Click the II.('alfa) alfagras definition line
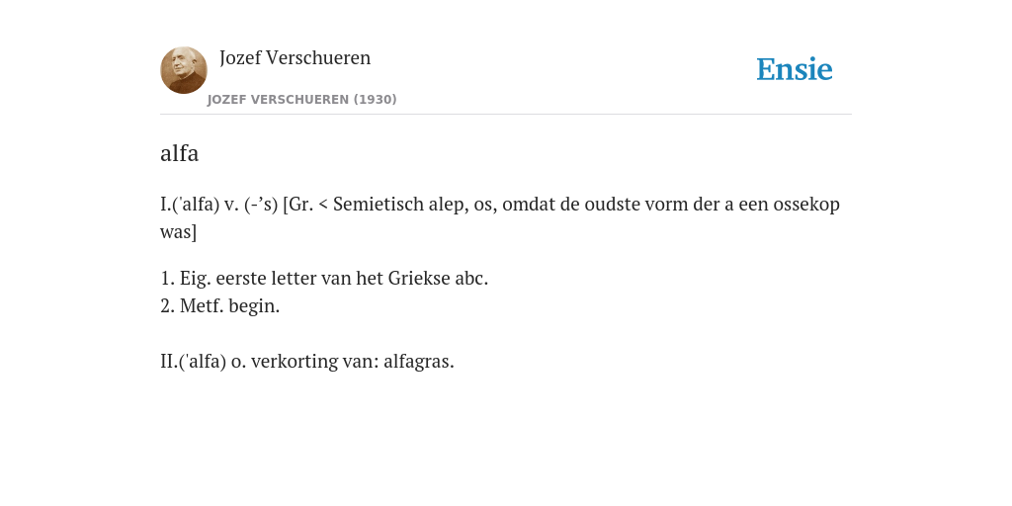Screen dimensions: 1012x506 pyautogui.click(x=307, y=361)
